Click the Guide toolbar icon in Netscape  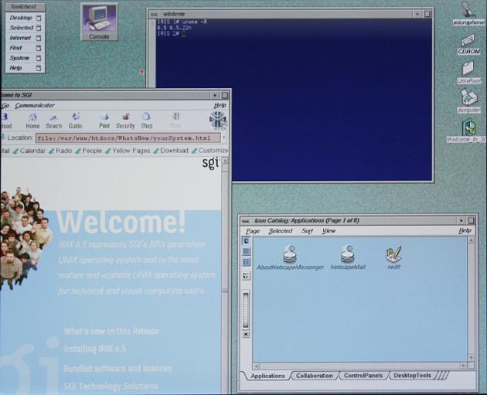click(x=75, y=121)
